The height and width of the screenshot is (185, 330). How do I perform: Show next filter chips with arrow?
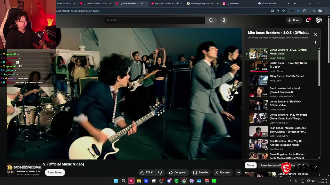[316, 167]
